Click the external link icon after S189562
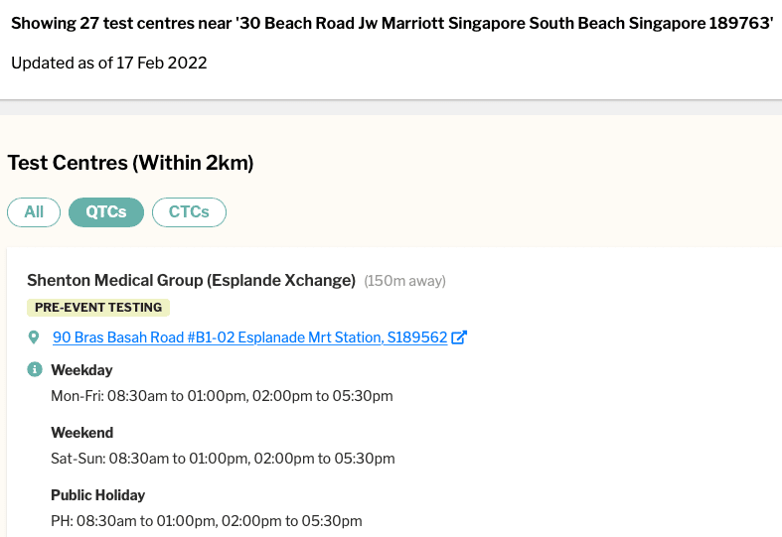 (x=459, y=337)
